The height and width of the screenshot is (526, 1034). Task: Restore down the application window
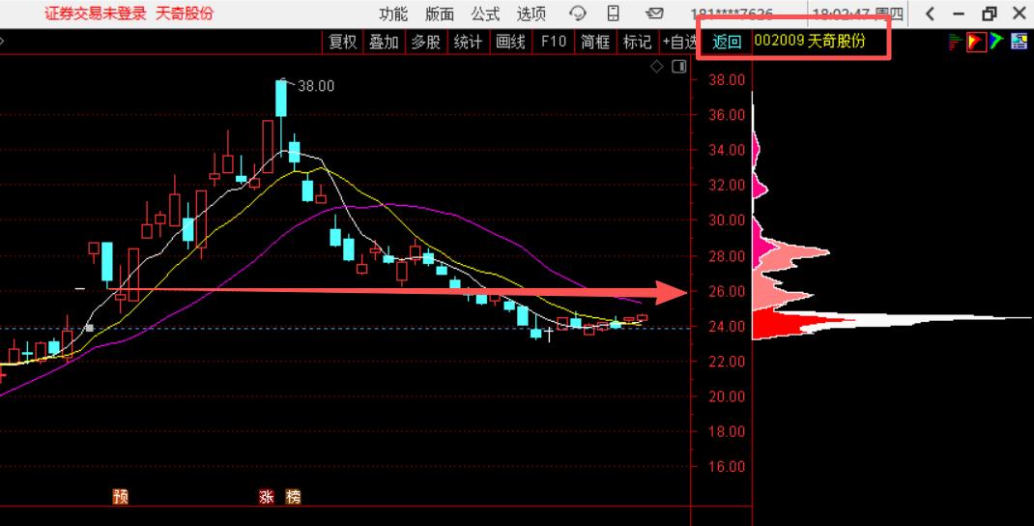(989, 14)
